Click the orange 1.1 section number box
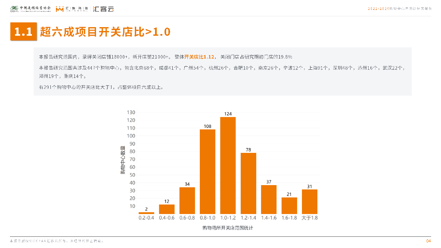 pos(24,31)
